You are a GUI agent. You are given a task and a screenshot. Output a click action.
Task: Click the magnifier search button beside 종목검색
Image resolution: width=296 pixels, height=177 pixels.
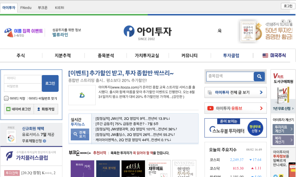[x=259, y=76]
